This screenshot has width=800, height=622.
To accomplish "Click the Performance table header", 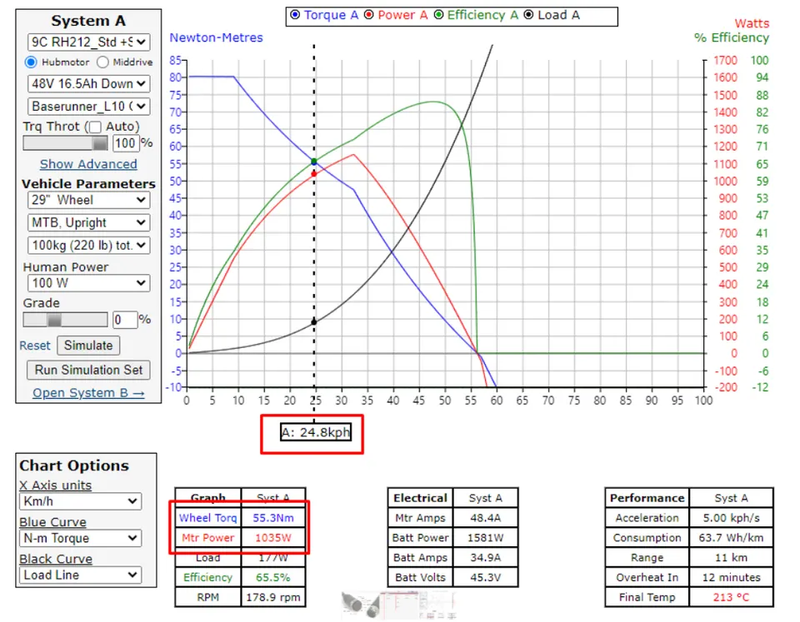I will [647, 498].
